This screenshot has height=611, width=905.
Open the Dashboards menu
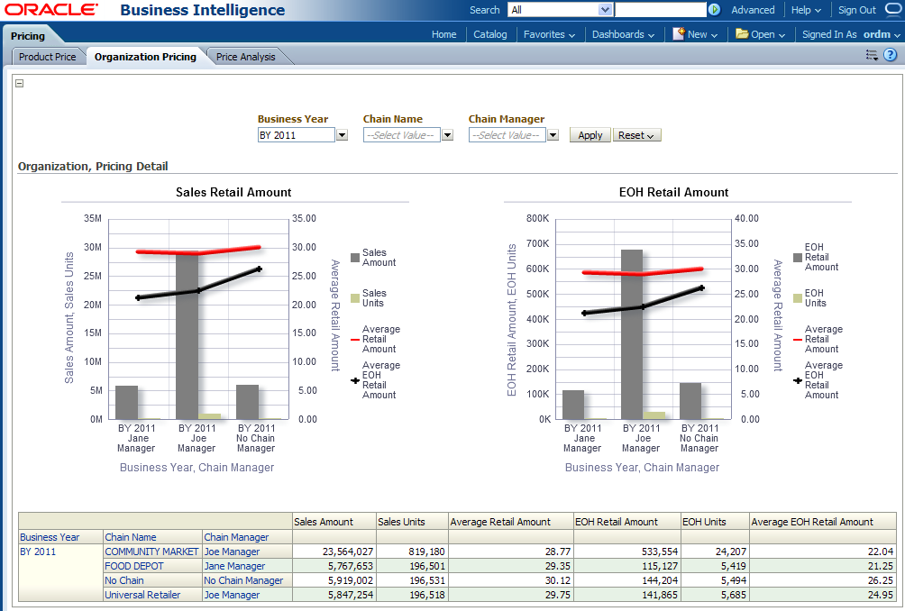(x=623, y=34)
